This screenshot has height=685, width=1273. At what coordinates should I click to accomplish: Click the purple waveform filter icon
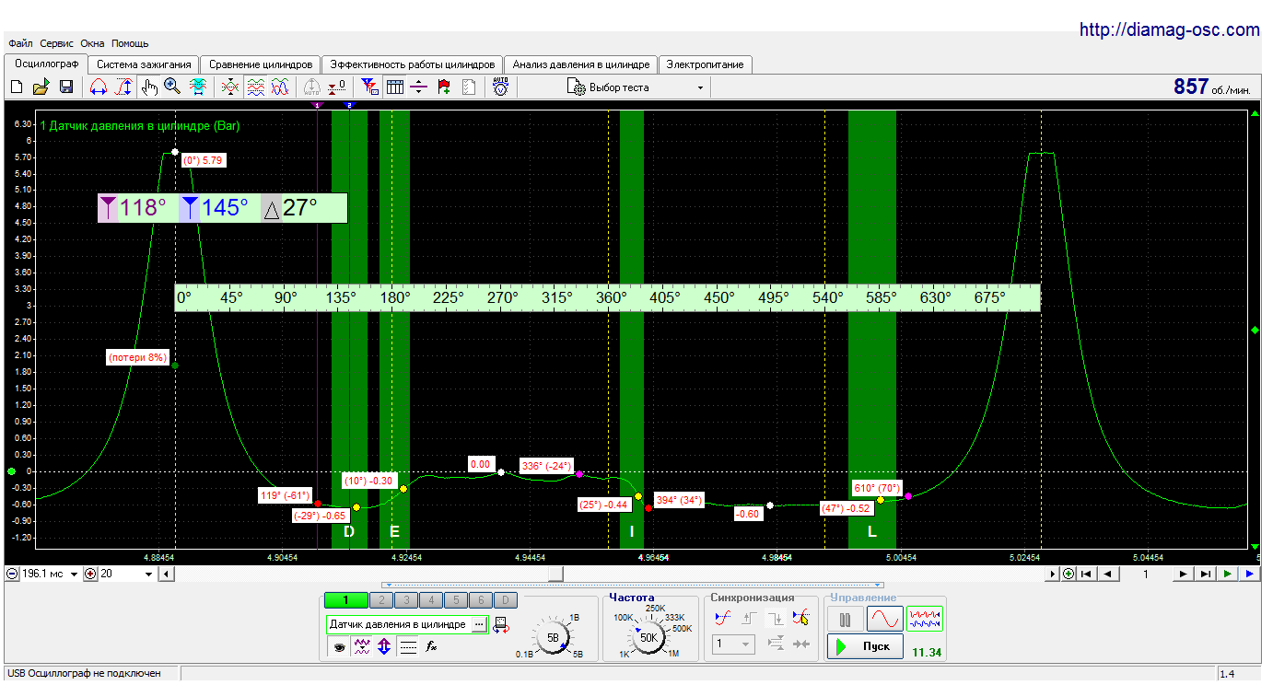(362, 647)
